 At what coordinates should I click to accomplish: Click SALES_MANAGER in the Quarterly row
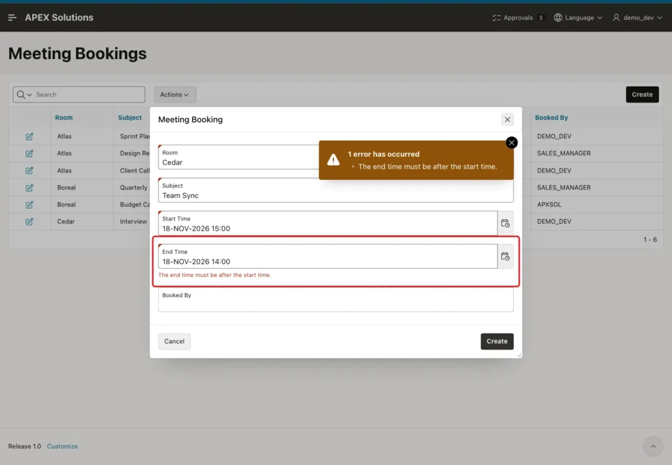(x=564, y=188)
